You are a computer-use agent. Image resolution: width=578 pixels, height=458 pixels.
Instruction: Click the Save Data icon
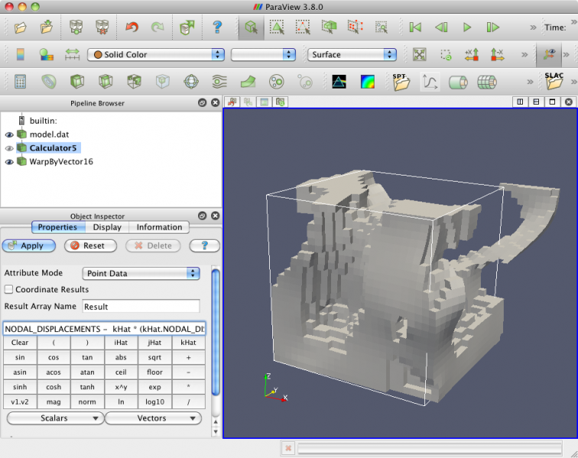47,27
